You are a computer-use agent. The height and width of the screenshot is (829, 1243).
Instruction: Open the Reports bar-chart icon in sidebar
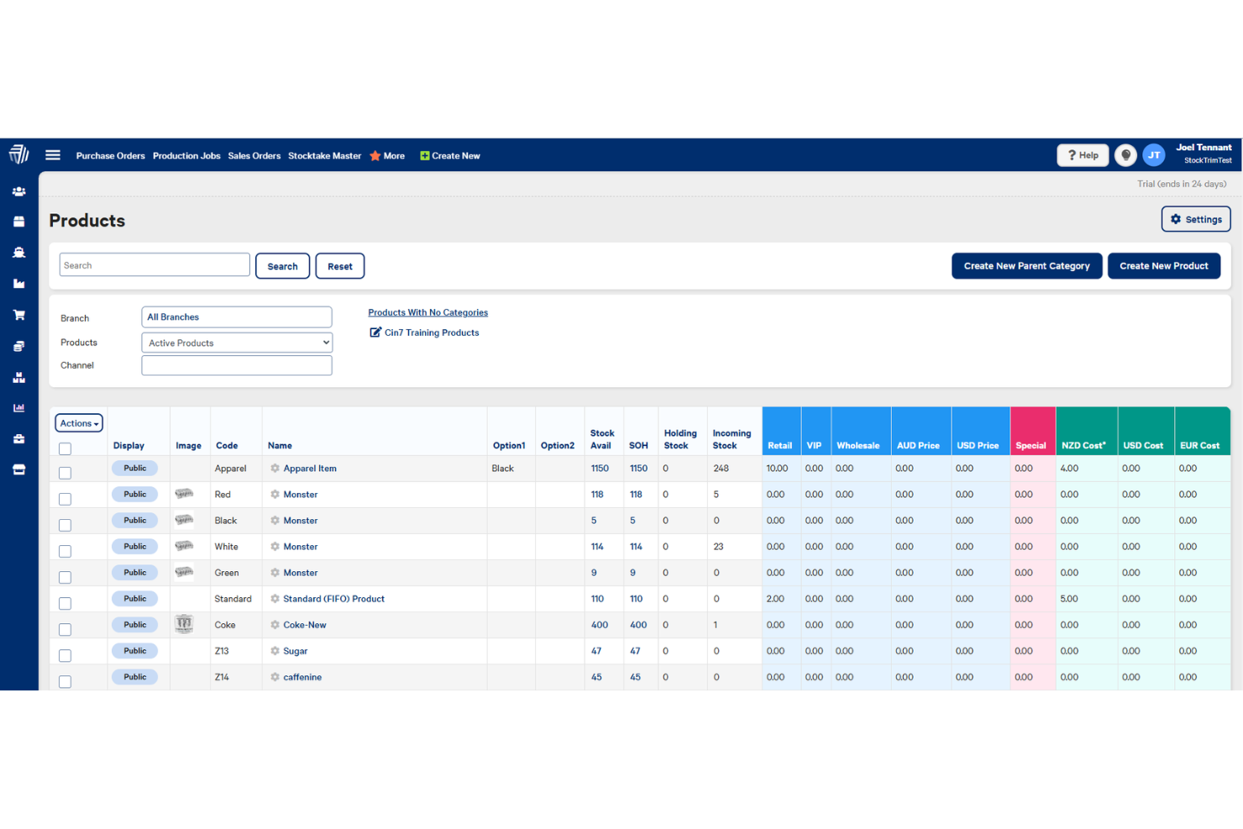18,407
